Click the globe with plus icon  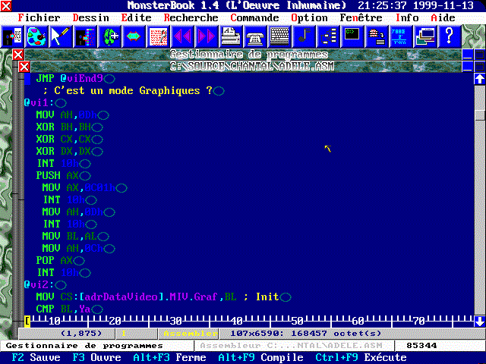(109, 36)
